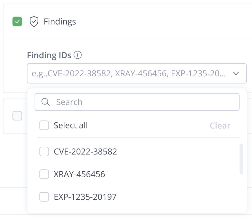
Task: Check the box for CVE-2022-38582
Action: pos(44,152)
